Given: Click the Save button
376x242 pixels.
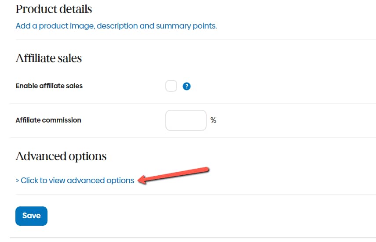Looking at the screenshot, I should (31, 216).
